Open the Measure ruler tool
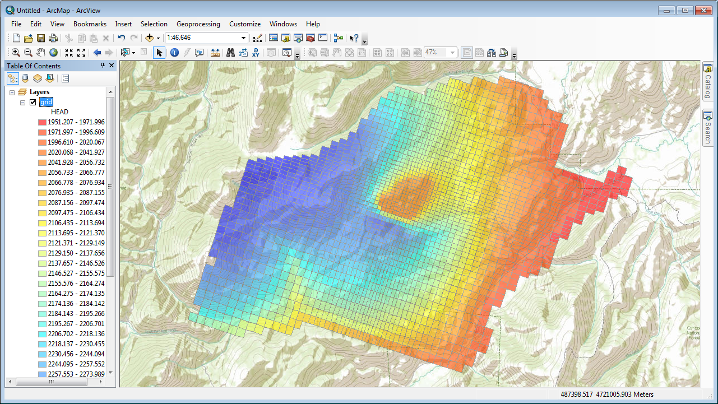The image size is (718, 404). pos(215,53)
